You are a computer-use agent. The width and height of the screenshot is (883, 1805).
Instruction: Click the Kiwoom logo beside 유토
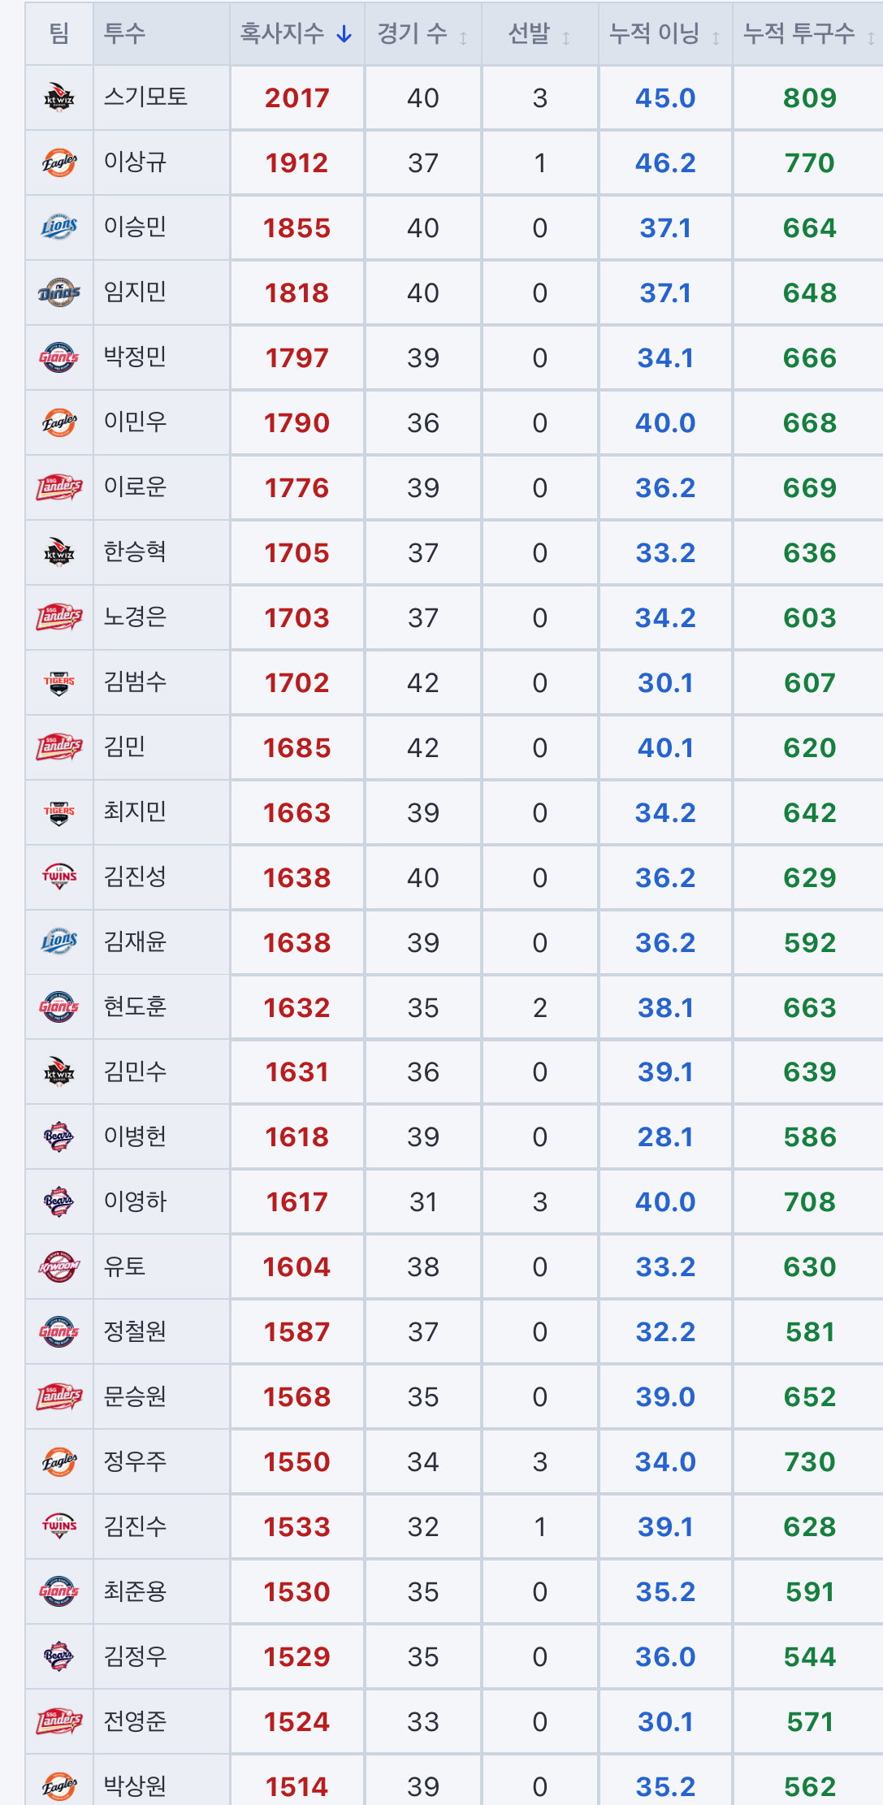(59, 1266)
